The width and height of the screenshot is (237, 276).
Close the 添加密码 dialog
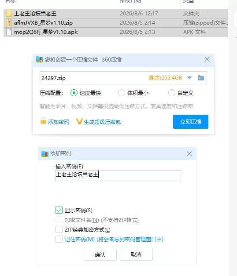pyautogui.click(x=189, y=154)
